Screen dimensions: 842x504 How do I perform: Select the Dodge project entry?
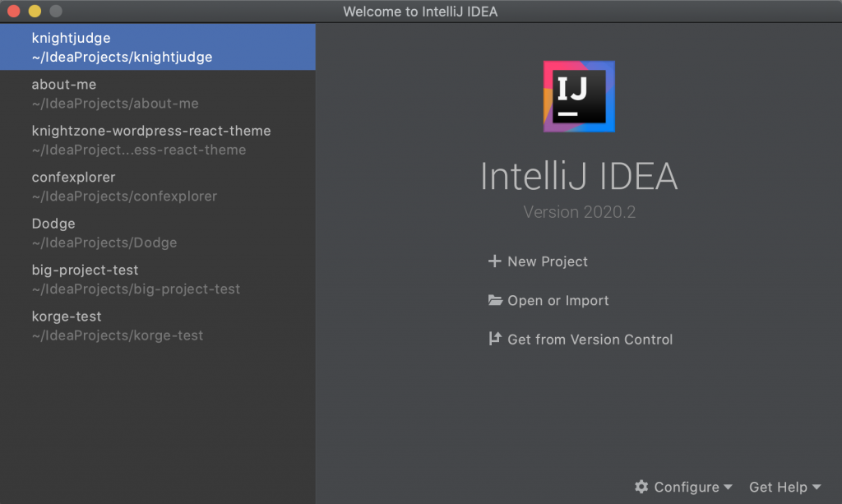157,233
